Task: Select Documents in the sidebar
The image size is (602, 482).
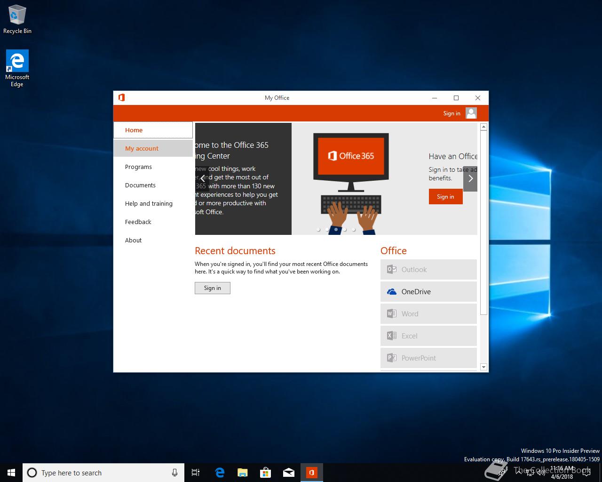Action: (x=153, y=185)
